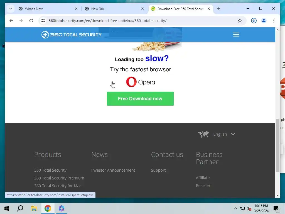Click the Chrome taskbar icon
285x214 pixels.
pyautogui.click(x=48, y=208)
